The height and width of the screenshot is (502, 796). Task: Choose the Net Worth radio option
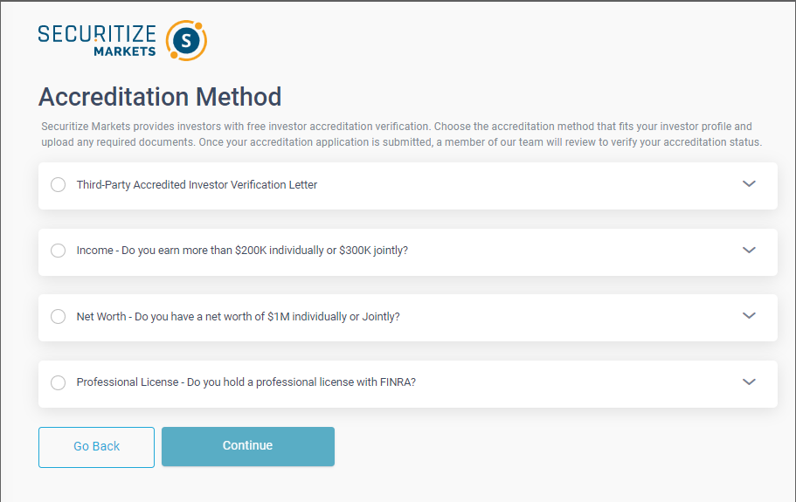coord(59,316)
